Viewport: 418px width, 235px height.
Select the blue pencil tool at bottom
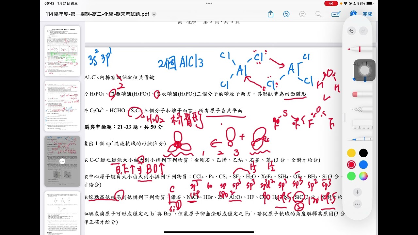tap(362, 139)
